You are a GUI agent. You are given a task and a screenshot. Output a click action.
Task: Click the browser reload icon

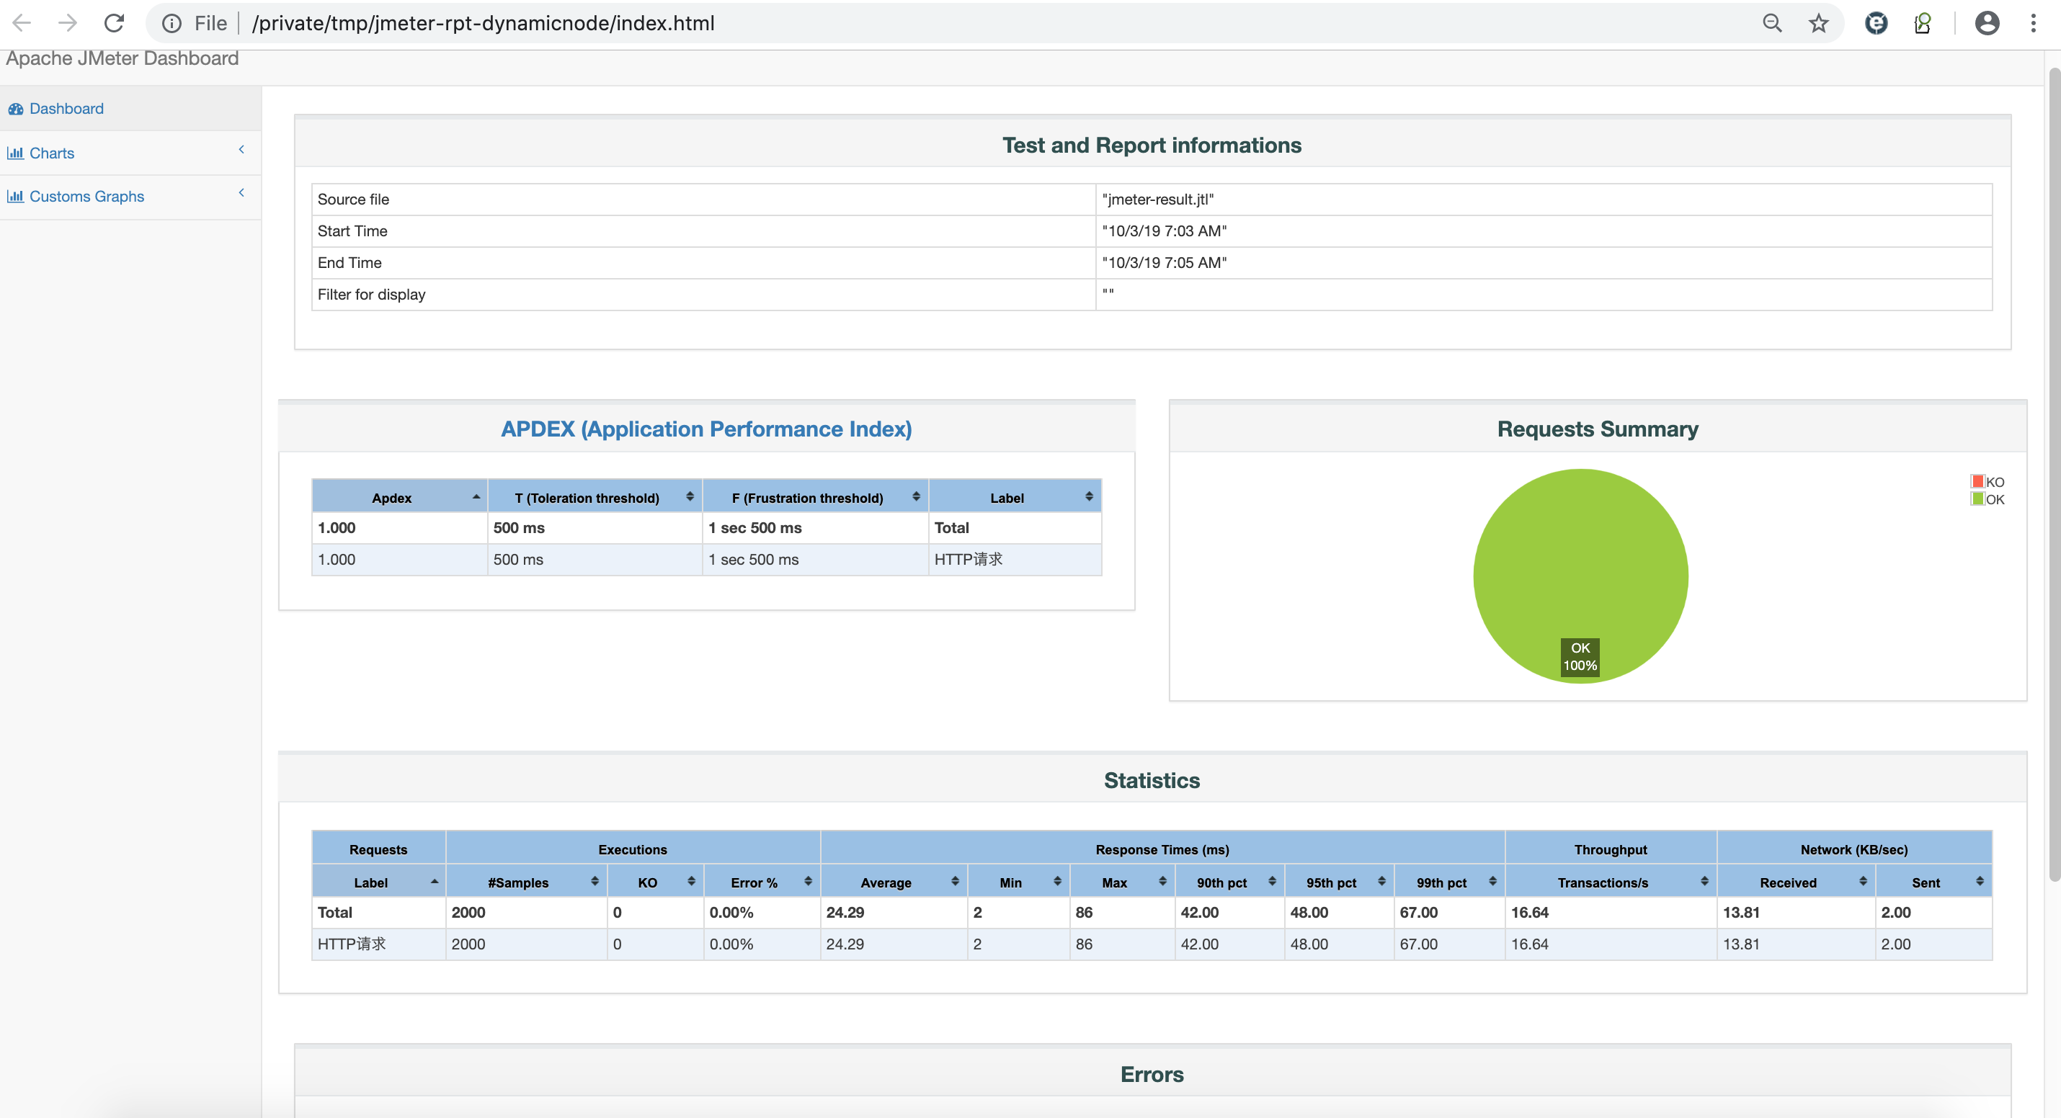pyautogui.click(x=114, y=23)
